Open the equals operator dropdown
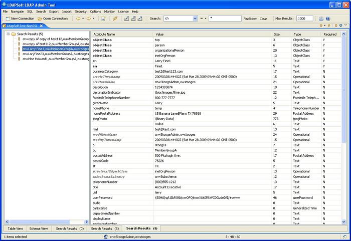Viewport: 351px width, 241px height. click(205, 19)
